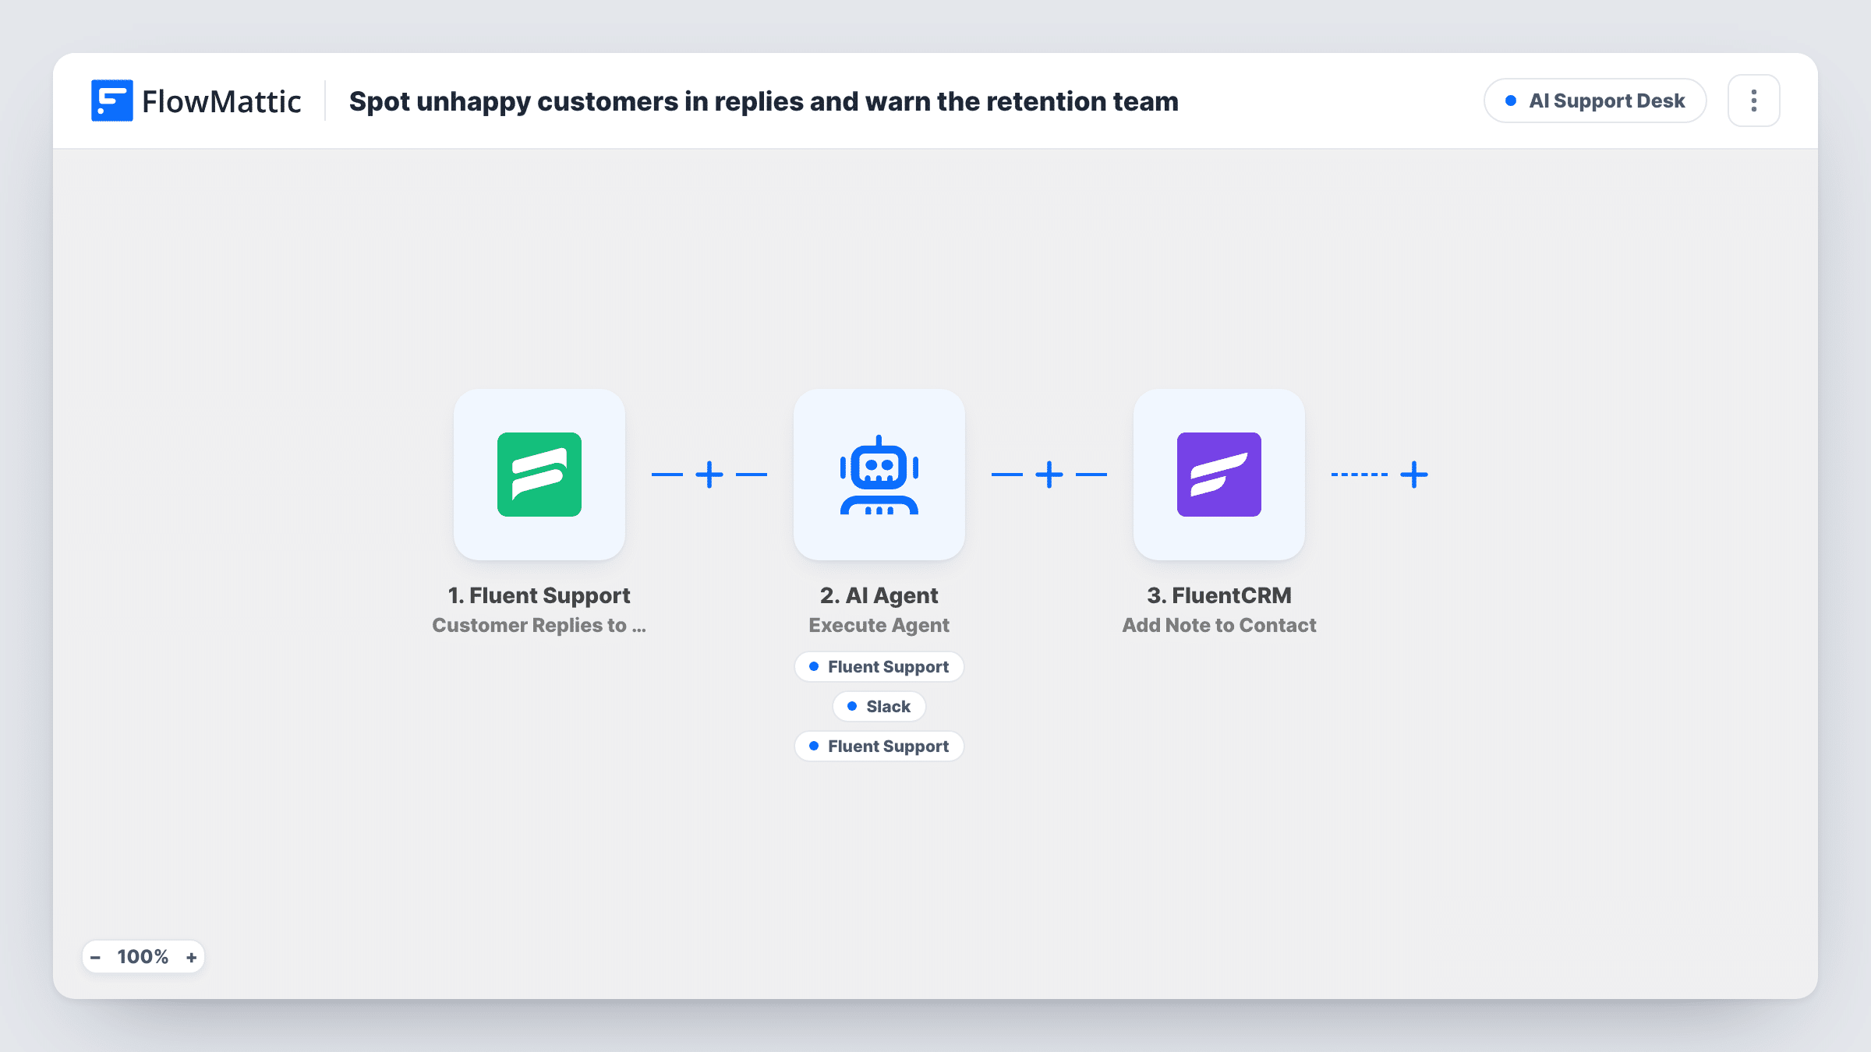Screen dimensions: 1871x1052
Task: Click the '2. AI Agent' step label
Action: (x=879, y=595)
